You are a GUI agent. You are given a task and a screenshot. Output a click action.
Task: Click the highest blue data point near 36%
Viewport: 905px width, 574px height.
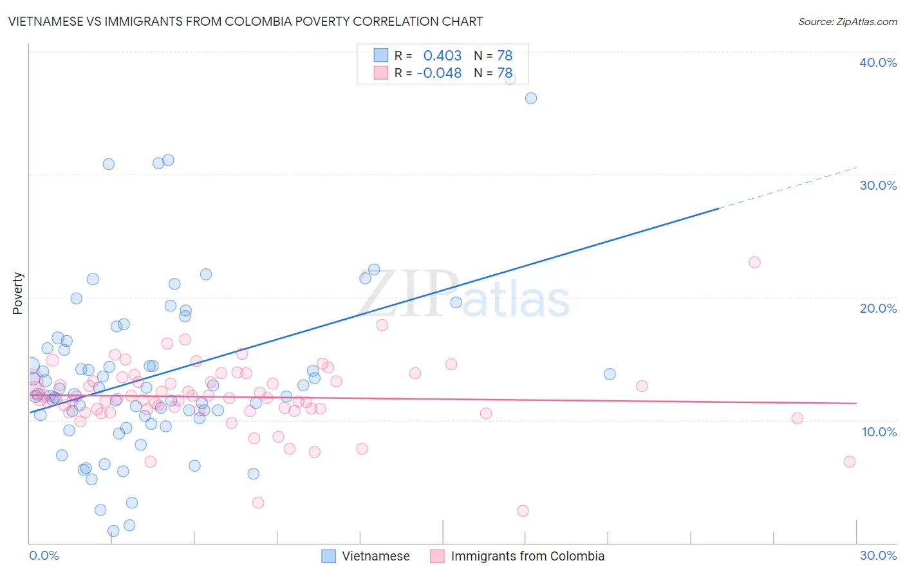coord(531,98)
